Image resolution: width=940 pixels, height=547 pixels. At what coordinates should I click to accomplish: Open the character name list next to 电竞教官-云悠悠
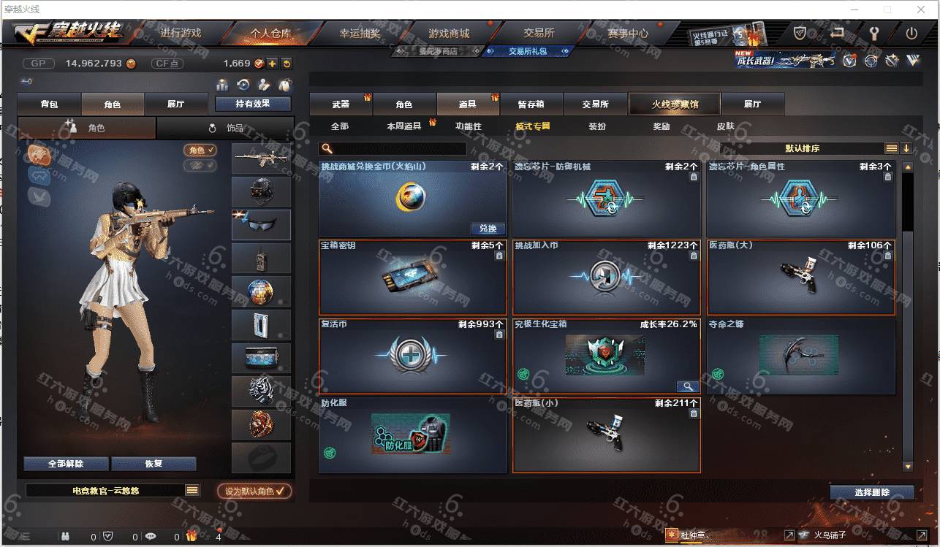click(192, 491)
